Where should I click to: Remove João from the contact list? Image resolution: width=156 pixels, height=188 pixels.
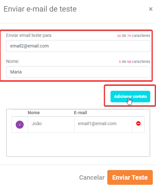pyautogui.click(x=138, y=124)
